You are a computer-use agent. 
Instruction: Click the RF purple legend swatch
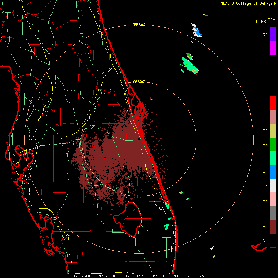click(273, 35)
